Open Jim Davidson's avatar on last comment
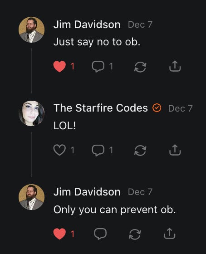This screenshot has width=206, height=254. coord(31,197)
